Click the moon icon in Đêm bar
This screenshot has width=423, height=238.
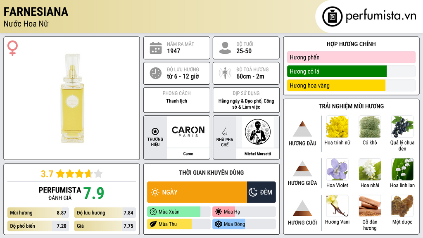(253, 192)
